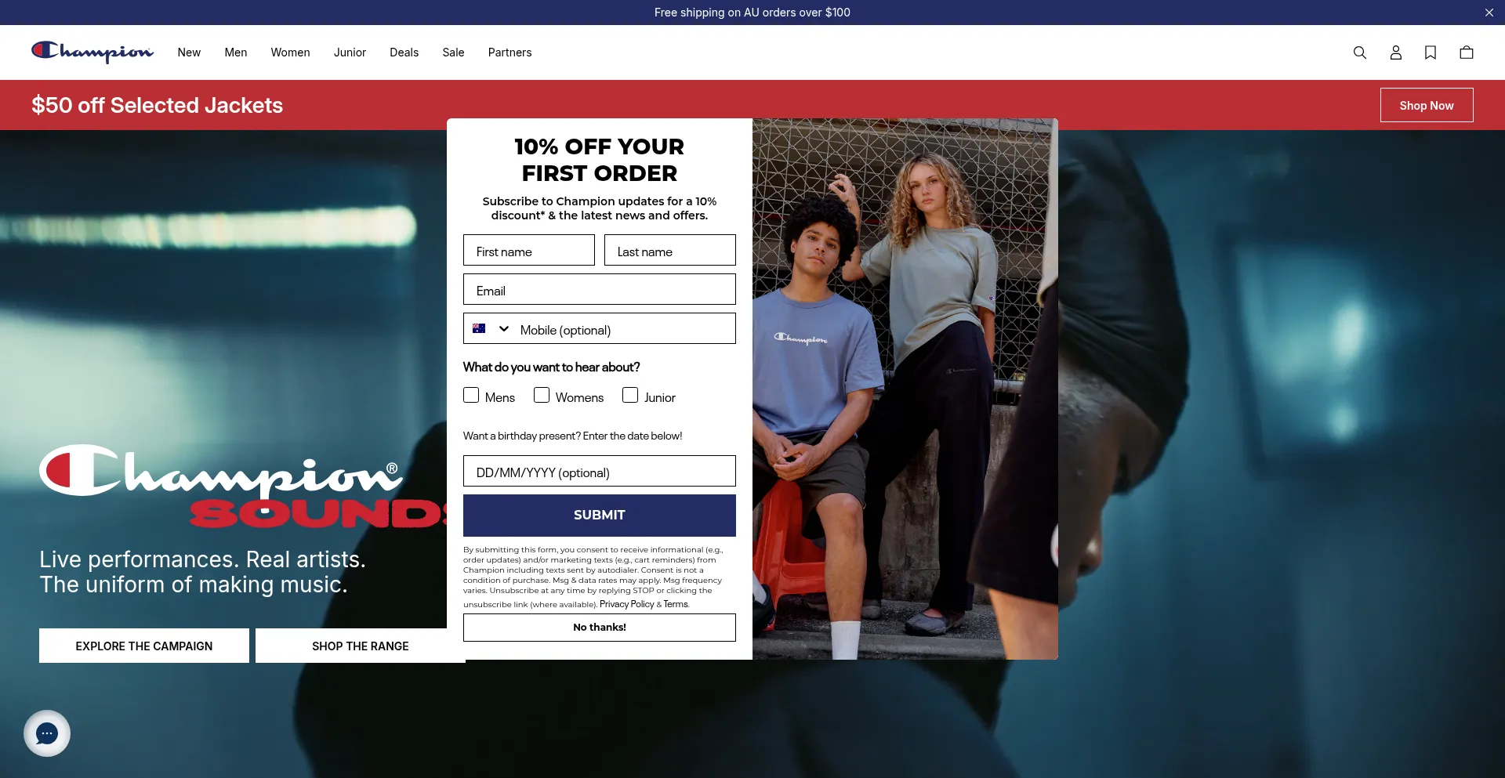Decline with No thanks! button
The image size is (1505, 778).
point(600,627)
